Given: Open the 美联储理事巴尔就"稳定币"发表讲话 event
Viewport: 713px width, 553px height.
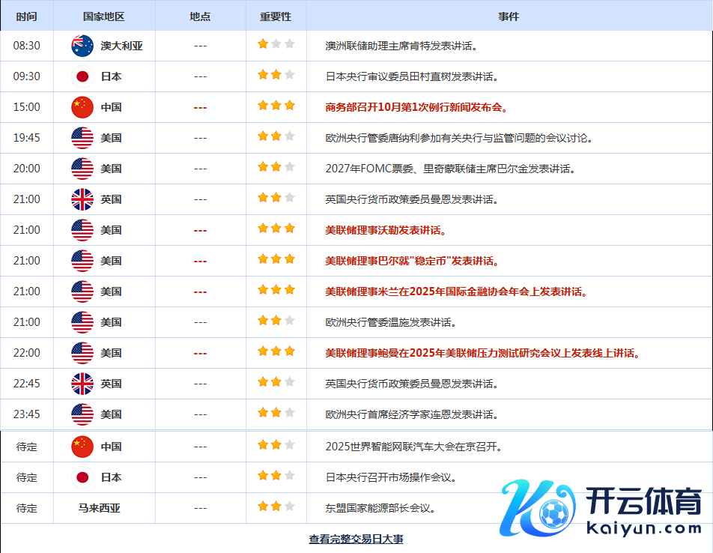Looking at the screenshot, I should tap(412, 261).
